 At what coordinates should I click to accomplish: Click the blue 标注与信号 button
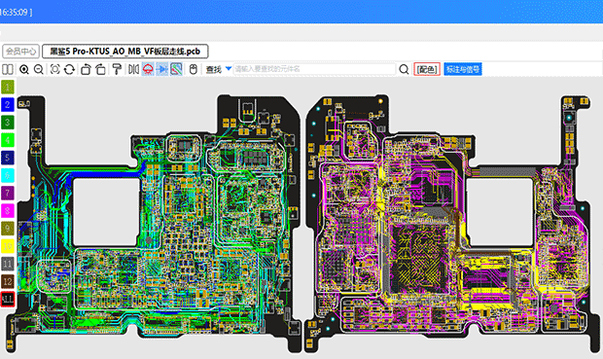point(463,70)
